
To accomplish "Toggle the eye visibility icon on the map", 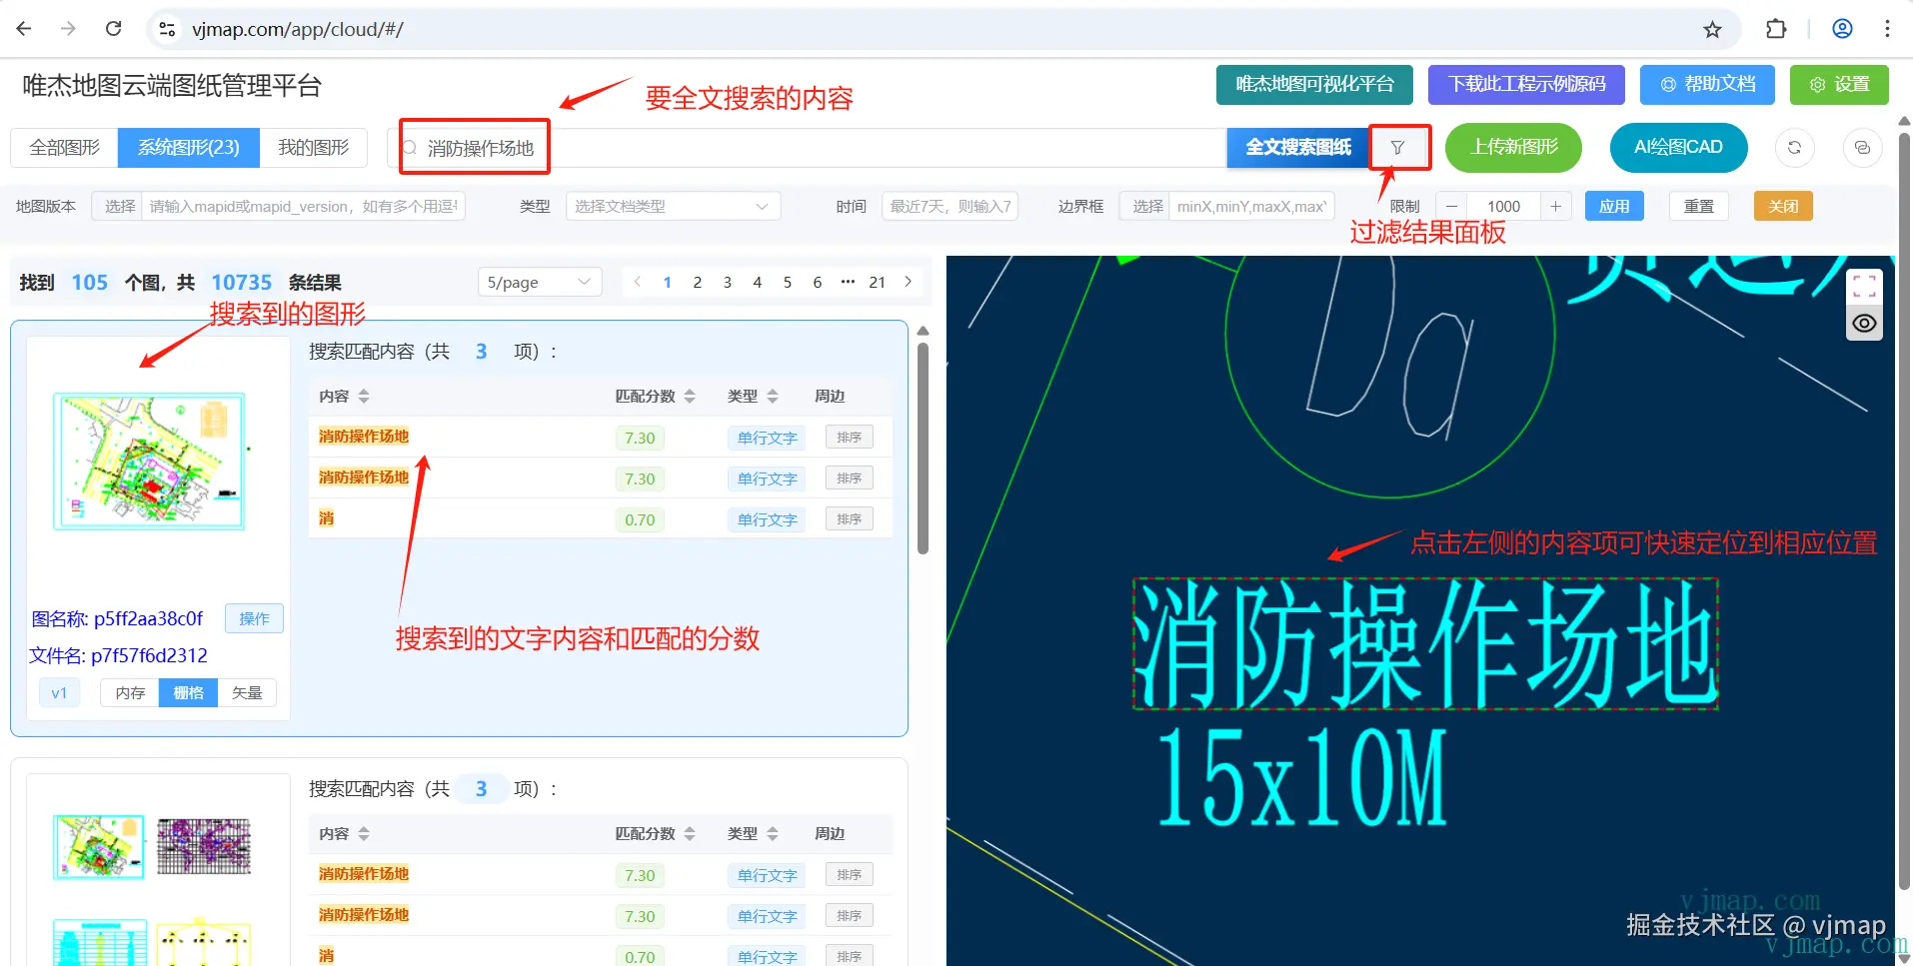I will click(x=1864, y=324).
